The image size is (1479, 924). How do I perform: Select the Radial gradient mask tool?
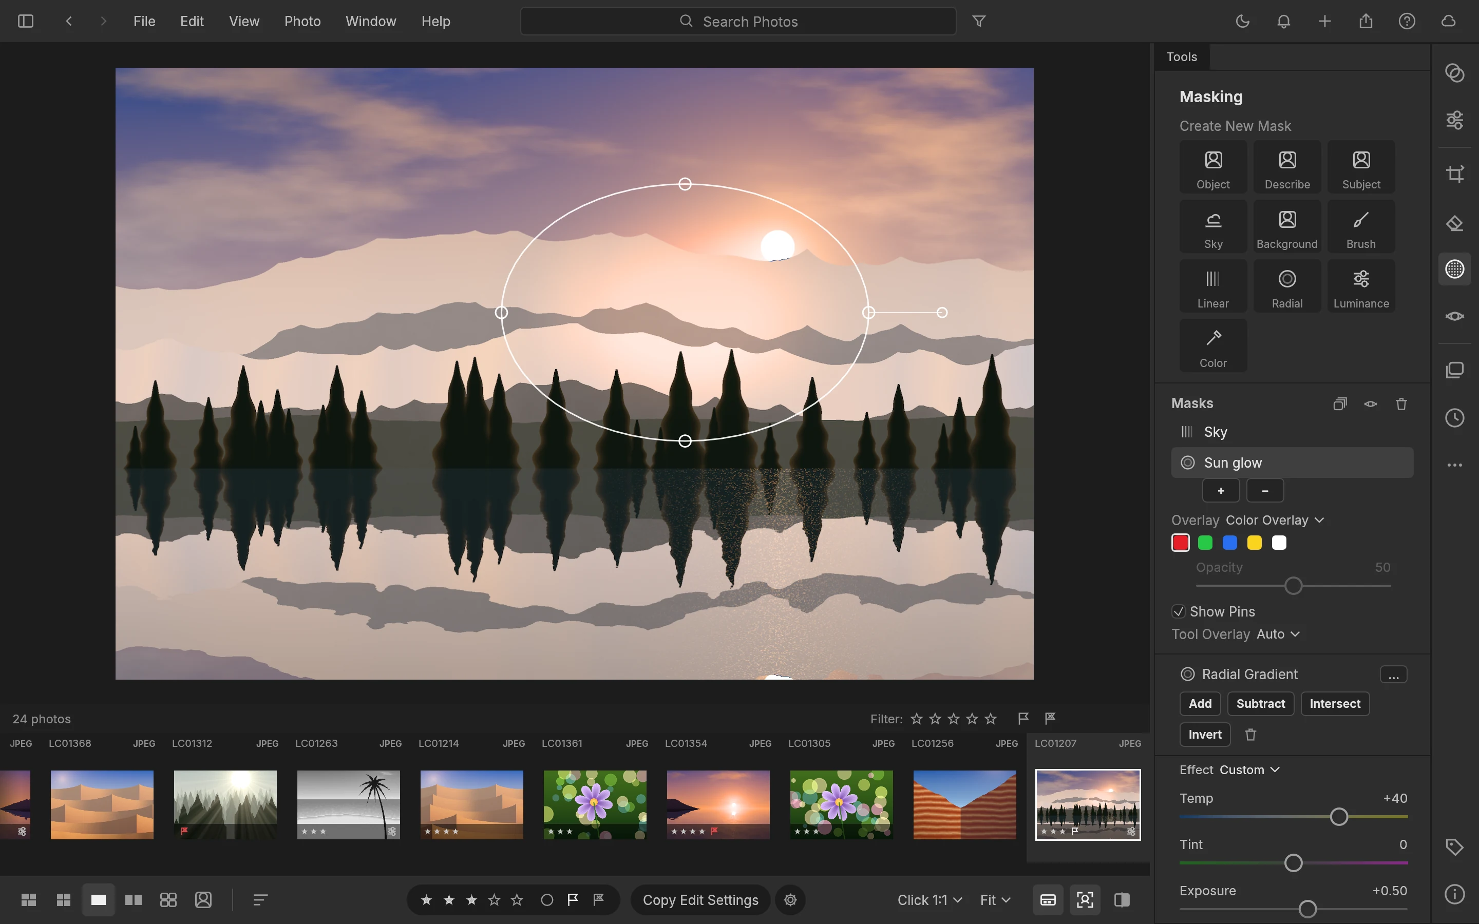coord(1286,286)
